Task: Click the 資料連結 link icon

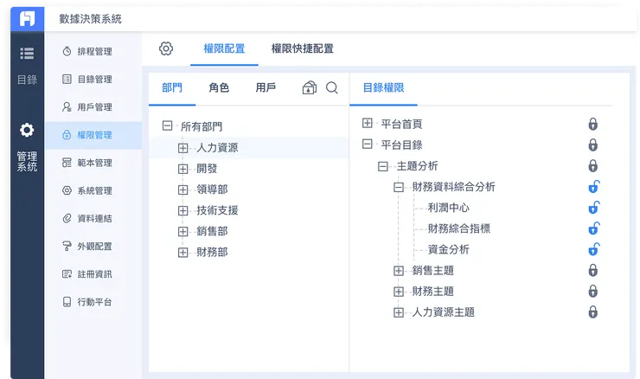Action: click(x=67, y=219)
